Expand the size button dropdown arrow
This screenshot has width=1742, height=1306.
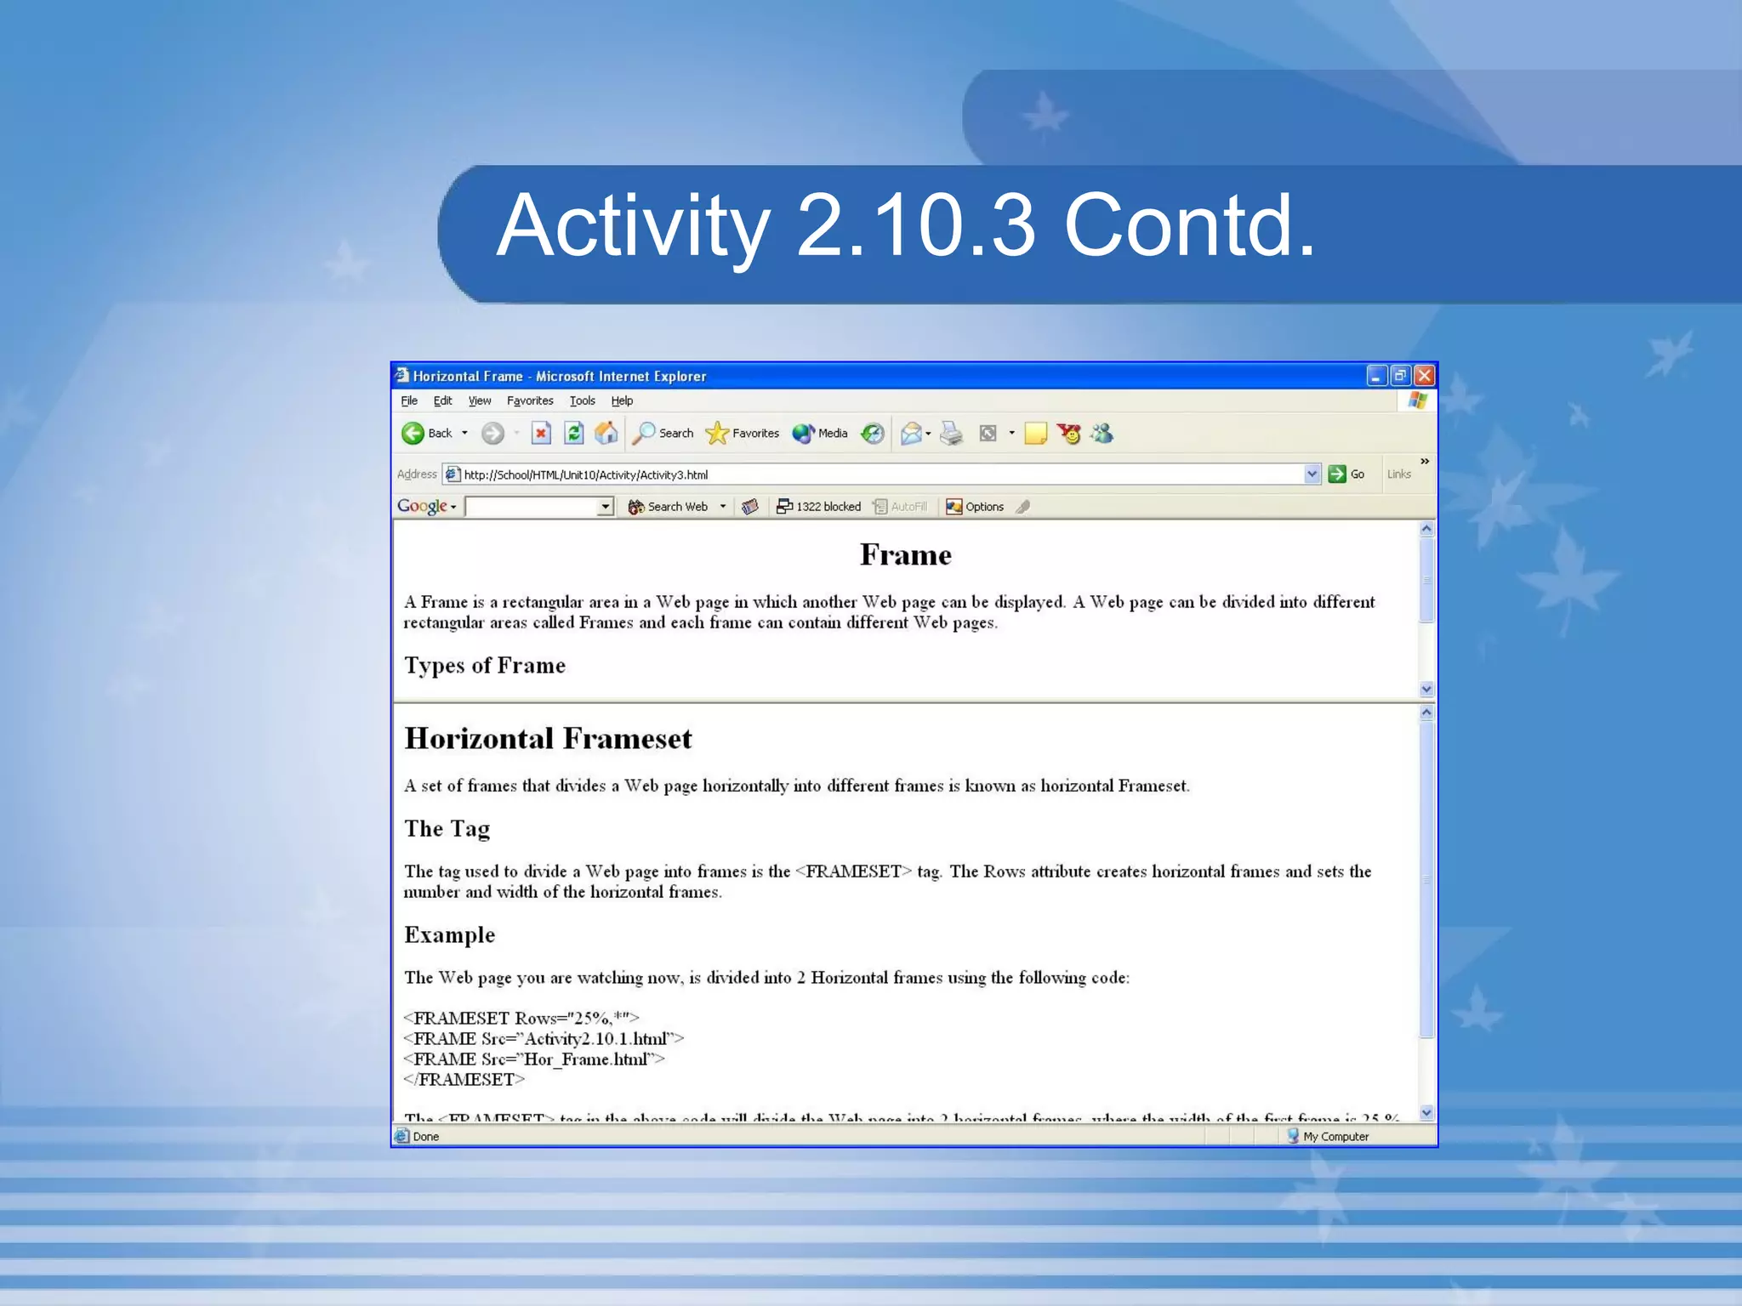(1011, 434)
